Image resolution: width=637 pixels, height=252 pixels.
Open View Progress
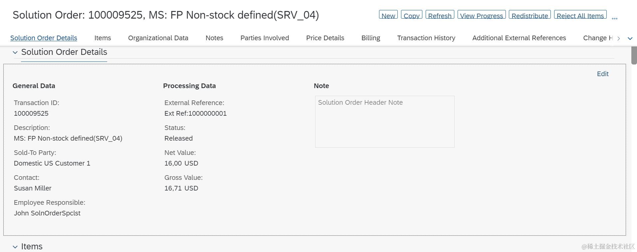click(x=481, y=15)
